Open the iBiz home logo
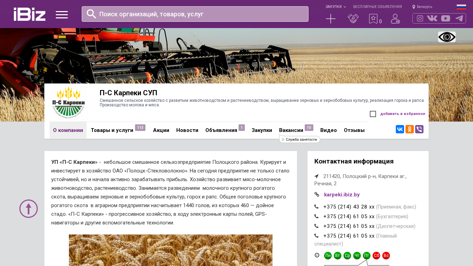473x266 pixels. coord(29,14)
